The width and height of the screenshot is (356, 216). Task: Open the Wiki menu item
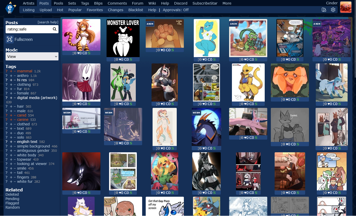click(152, 3)
